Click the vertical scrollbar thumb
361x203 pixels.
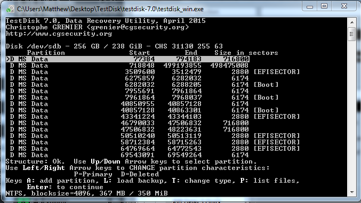pos(352,34)
